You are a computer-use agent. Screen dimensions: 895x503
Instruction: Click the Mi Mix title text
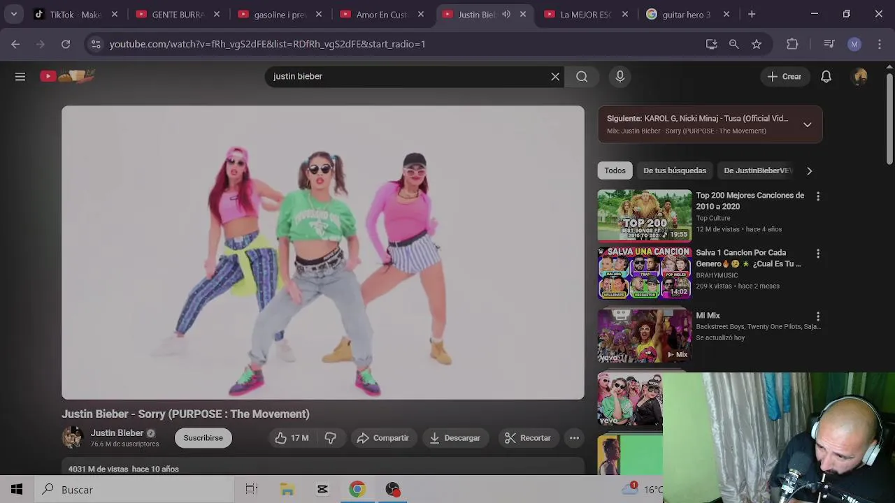[x=708, y=316]
